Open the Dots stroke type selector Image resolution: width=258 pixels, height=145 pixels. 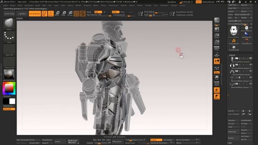(9, 37)
